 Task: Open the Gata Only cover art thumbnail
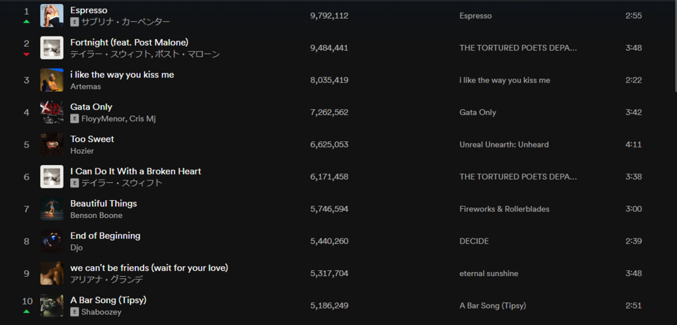coord(52,112)
